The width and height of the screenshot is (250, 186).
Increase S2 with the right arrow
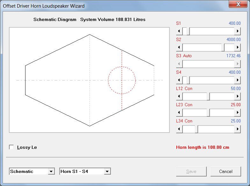[237, 47]
